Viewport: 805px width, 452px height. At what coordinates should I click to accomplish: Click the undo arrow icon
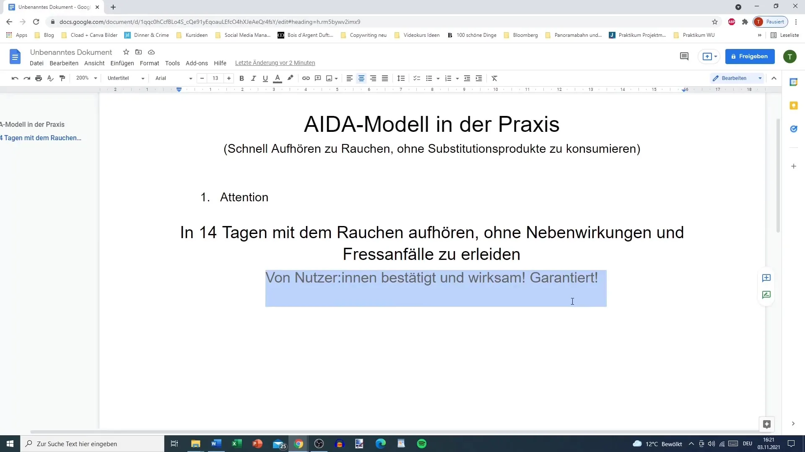click(x=15, y=78)
